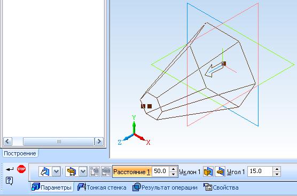Switch to the Тонкая стенка tab
The width and height of the screenshot is (297, 196).
[101, 187]
